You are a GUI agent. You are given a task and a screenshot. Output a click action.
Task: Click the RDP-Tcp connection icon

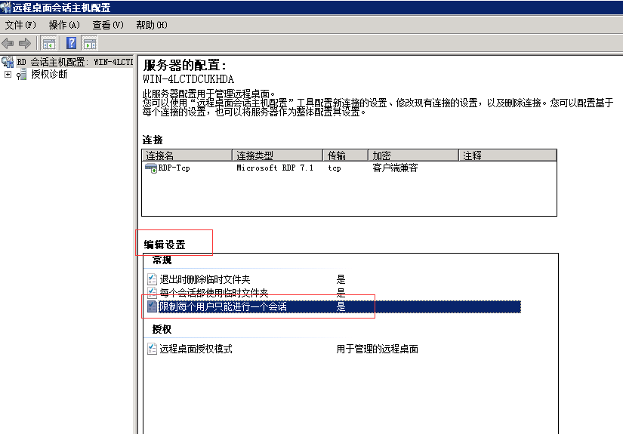(x=150, y=168)
